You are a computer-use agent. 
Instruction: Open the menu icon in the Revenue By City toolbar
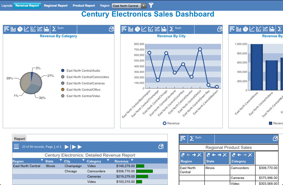click(x=124, y=29)
